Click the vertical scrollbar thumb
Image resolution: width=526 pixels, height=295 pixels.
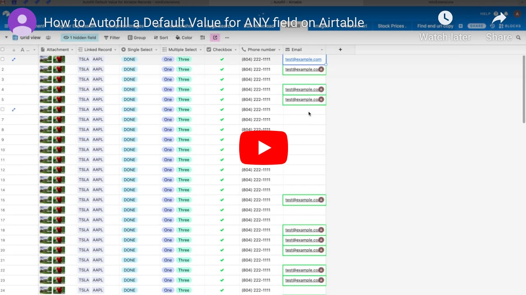click(x=524, y=89)
